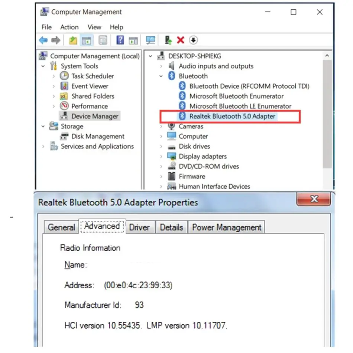Open the File menu
Viewport: 353px width, 353px height.
46,27
